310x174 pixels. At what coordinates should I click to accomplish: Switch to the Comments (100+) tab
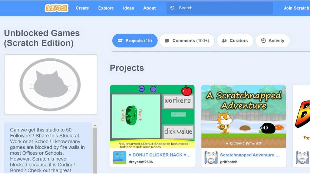pos(187,41)
